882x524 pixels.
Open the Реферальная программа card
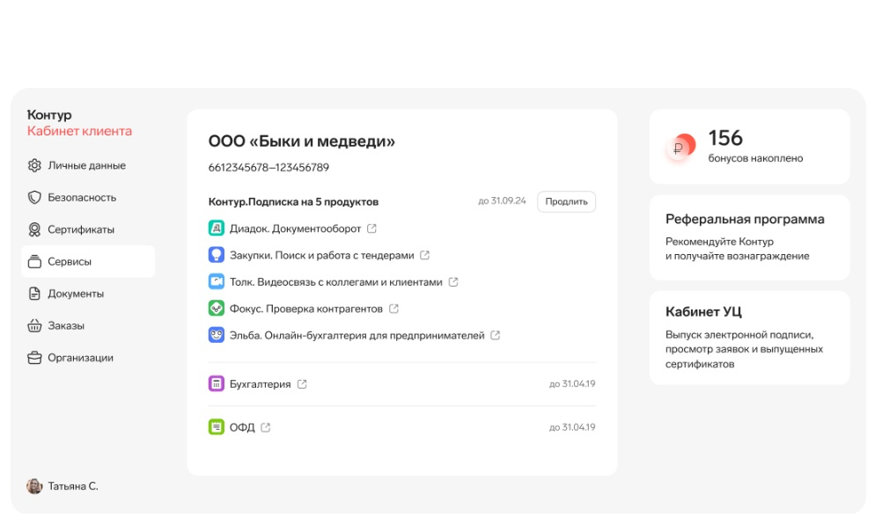click(x=749, y=237)
